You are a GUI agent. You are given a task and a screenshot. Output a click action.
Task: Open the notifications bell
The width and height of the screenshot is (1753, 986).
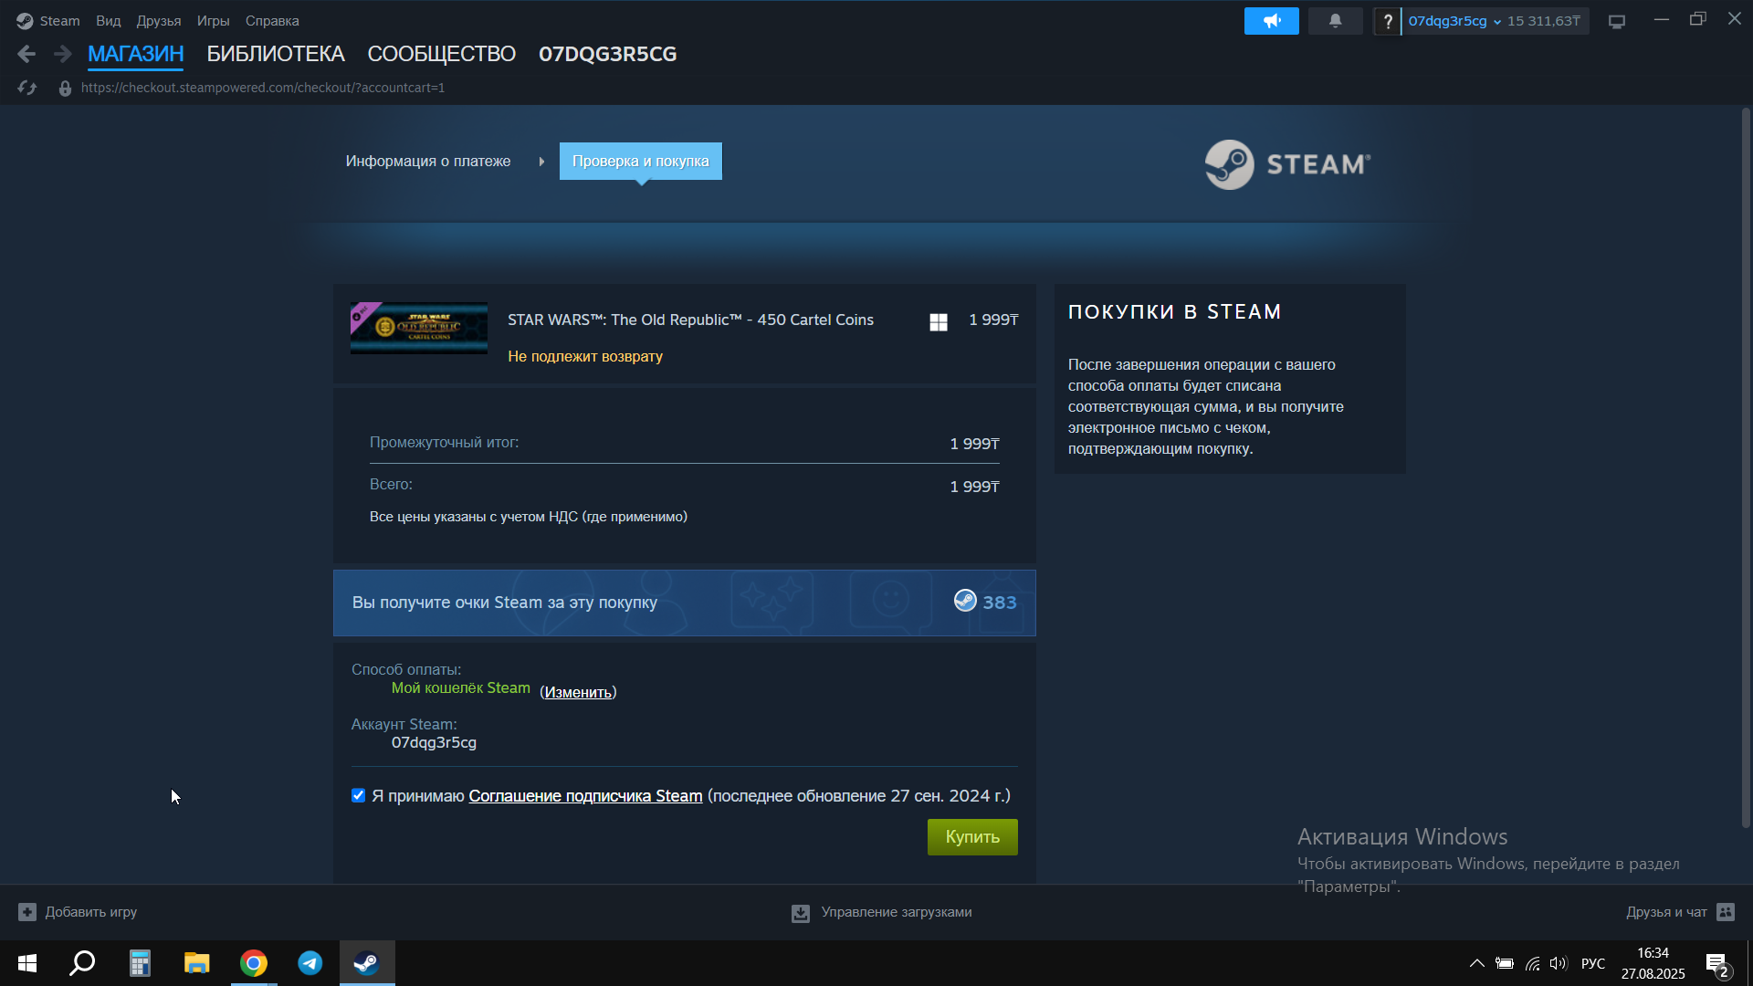[x=1335, y=20]
